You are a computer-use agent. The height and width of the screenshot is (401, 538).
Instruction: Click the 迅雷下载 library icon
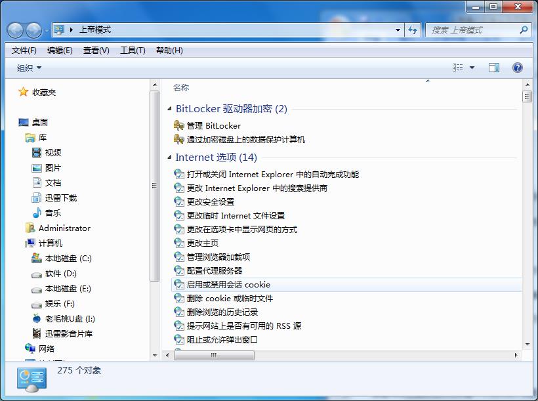click(37, 198)
